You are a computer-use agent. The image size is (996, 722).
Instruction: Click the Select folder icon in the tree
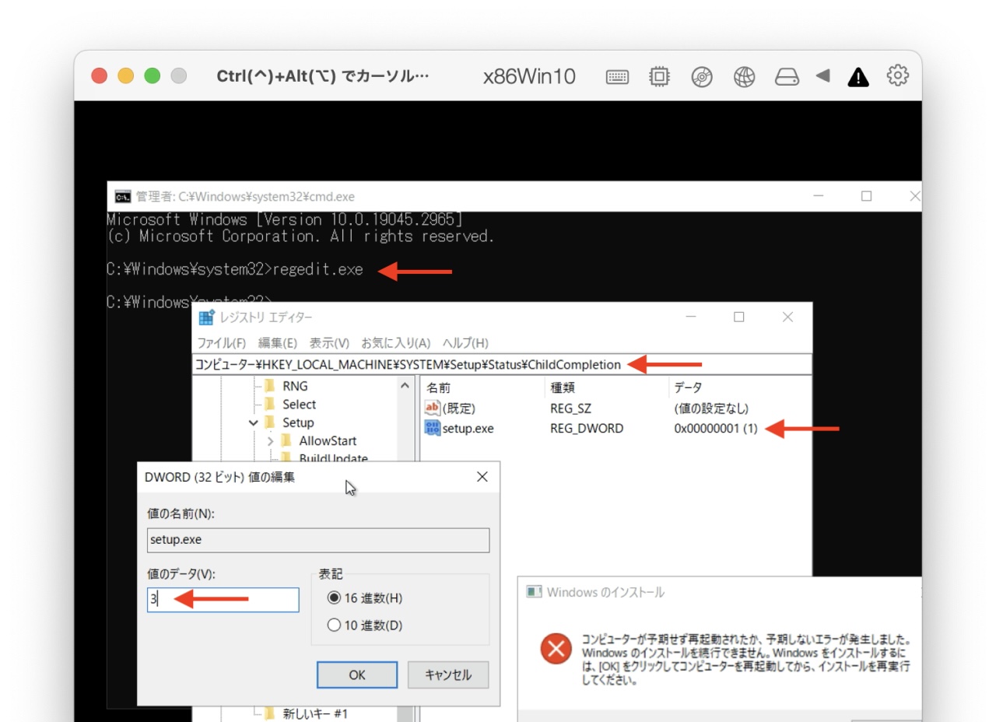pyautogui.click(x=270, y=404)
